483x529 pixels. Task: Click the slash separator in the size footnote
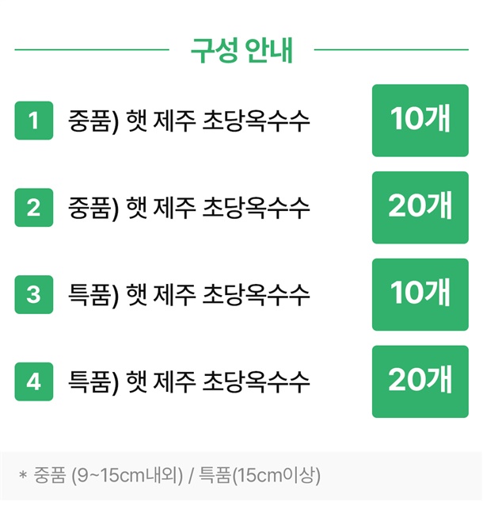(x=191, y=476)
